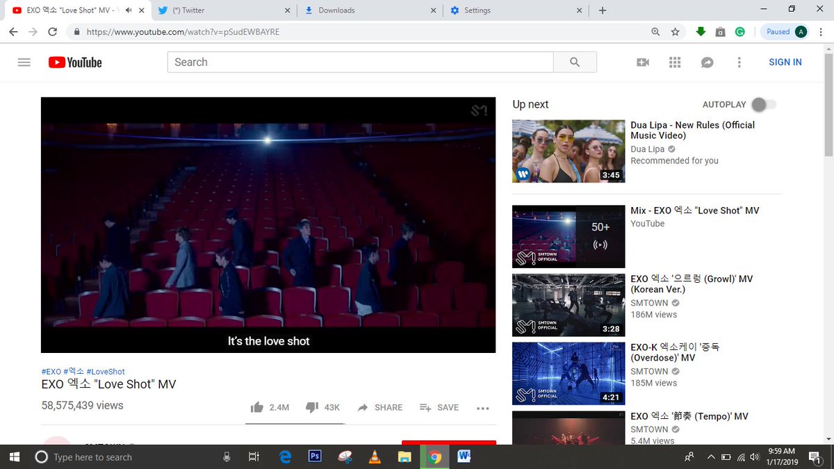Open the Growl MV thumbnail

[x=569, y=305]
